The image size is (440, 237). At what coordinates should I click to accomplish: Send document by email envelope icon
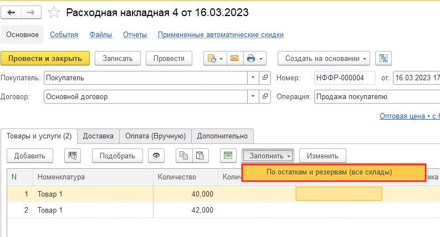[x=234, y=58]
